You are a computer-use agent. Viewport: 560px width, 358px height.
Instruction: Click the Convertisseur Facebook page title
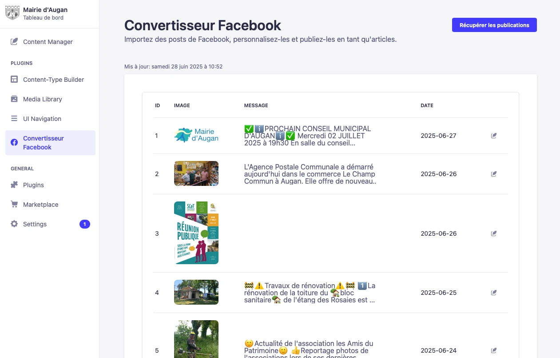click(203, 25)
